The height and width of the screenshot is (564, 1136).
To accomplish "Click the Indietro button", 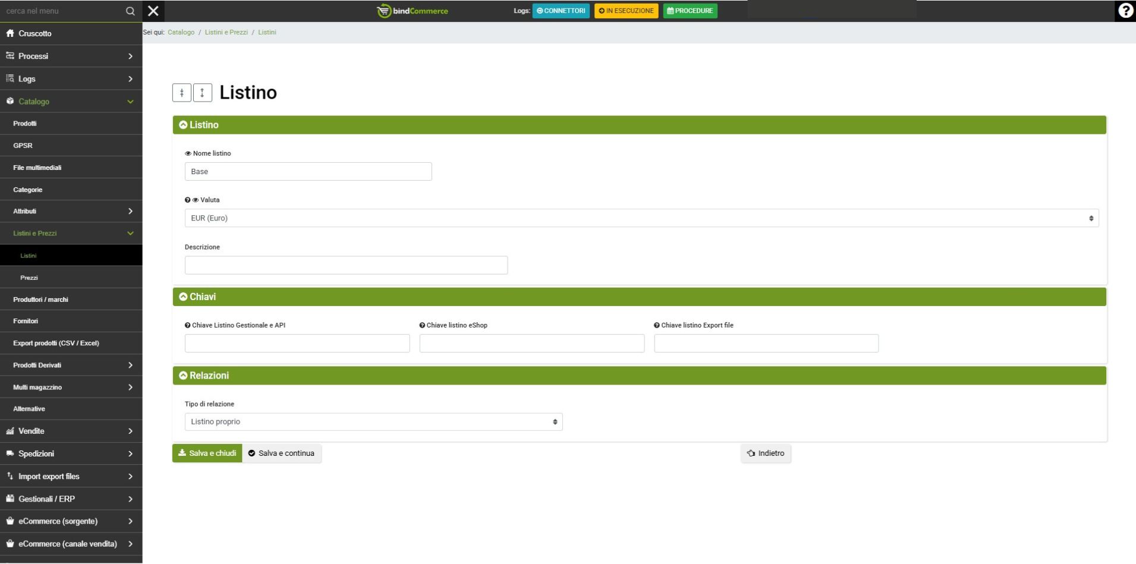I will [766, 453].
